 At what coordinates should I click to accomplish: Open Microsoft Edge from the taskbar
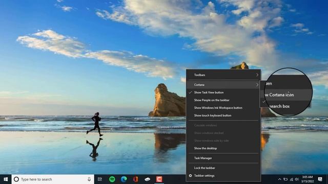pos(124,179)
